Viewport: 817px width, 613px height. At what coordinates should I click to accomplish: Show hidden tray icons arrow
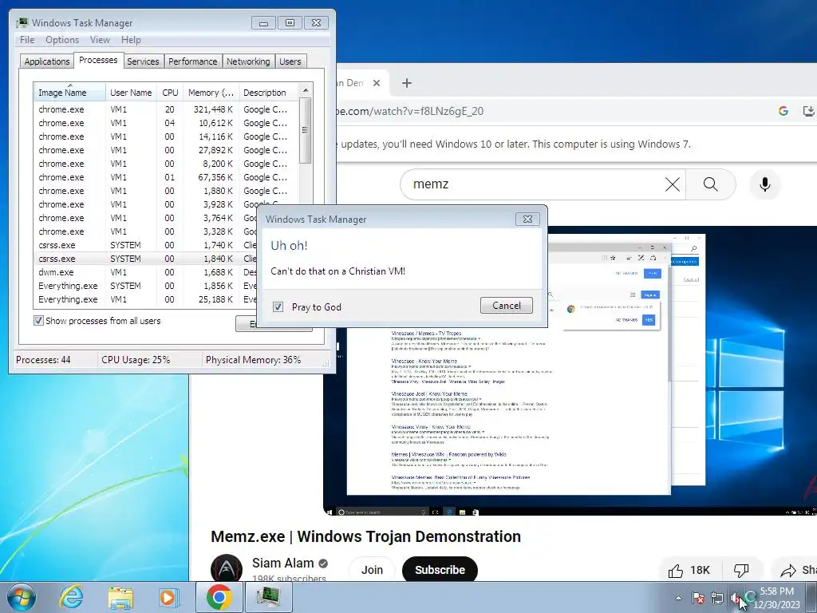point(678,598)
